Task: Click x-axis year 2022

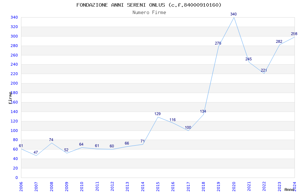Action: click(264, 187)
